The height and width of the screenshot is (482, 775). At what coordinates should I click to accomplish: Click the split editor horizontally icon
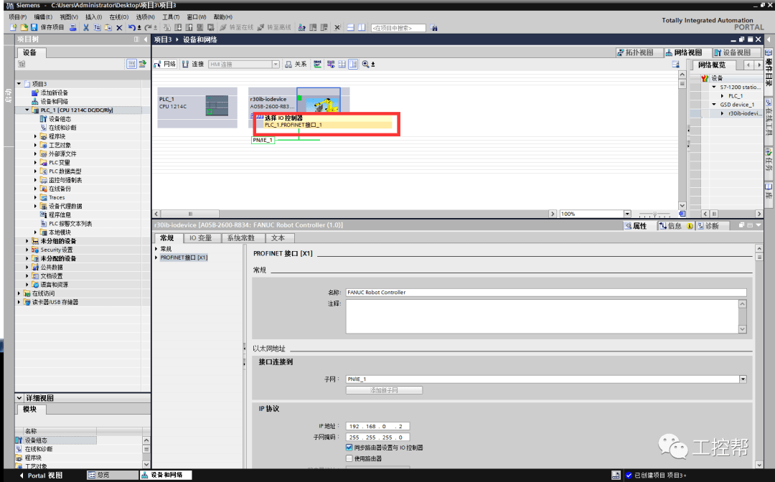click(350, 28)
